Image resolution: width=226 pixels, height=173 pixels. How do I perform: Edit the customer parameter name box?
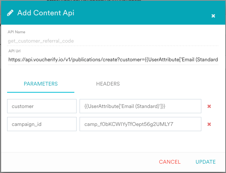pos(42,106)
